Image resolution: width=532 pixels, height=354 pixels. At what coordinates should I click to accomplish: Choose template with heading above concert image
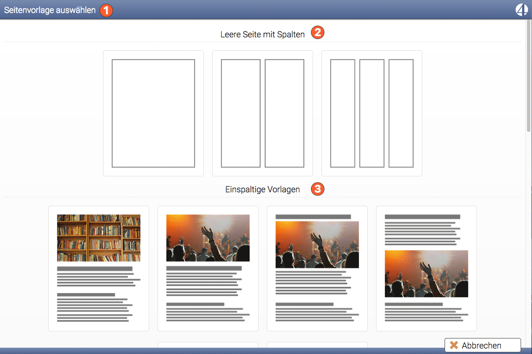pos(317,268)
